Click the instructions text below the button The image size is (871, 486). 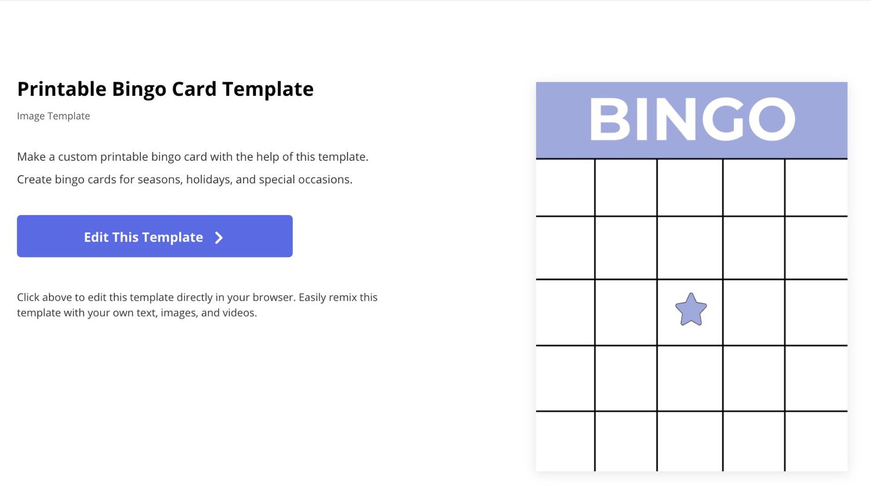click(x=197, y=305)
